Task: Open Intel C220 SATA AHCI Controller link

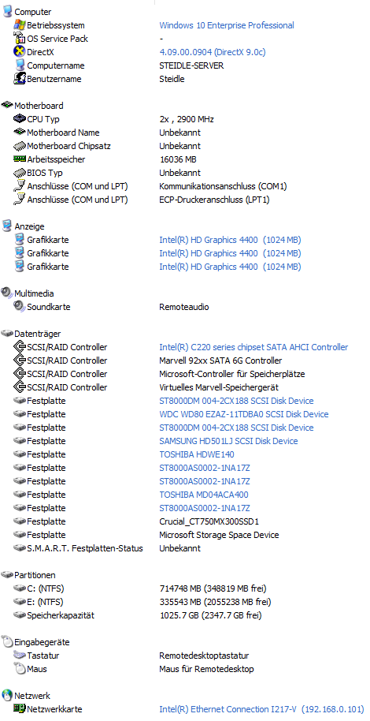Action: coord(253,347)
